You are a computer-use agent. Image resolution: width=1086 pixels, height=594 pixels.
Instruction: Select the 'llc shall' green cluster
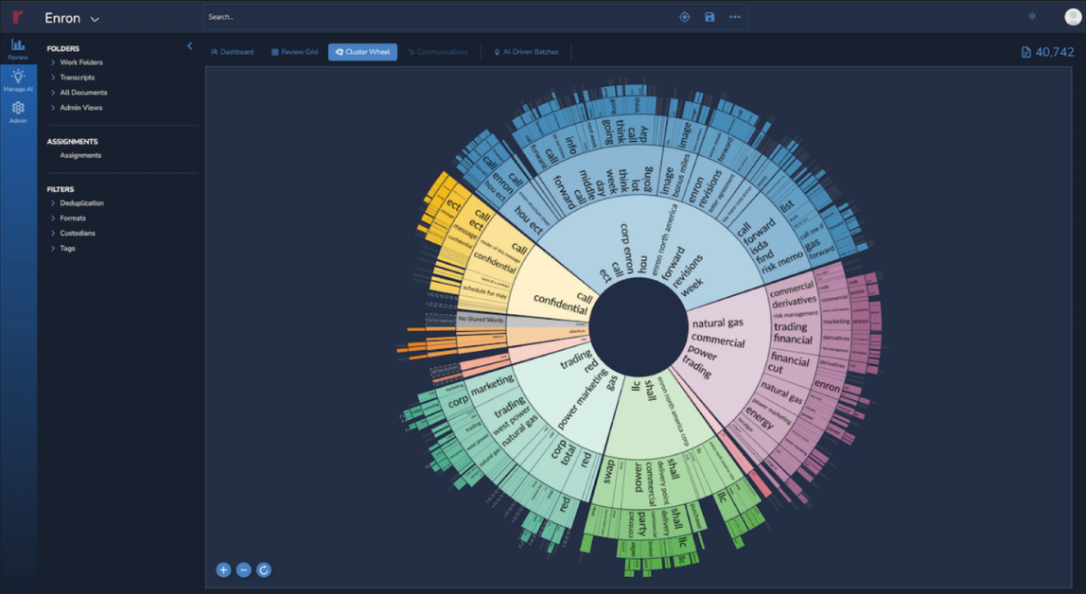[658, 419]
